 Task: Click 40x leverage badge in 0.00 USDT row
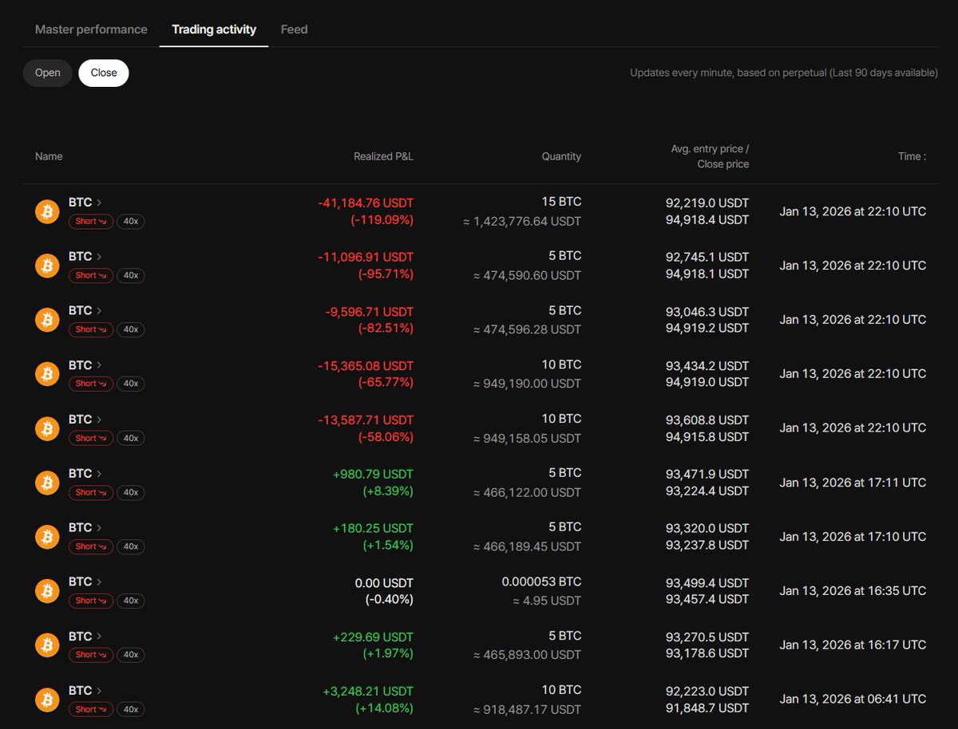coord(130,601)
